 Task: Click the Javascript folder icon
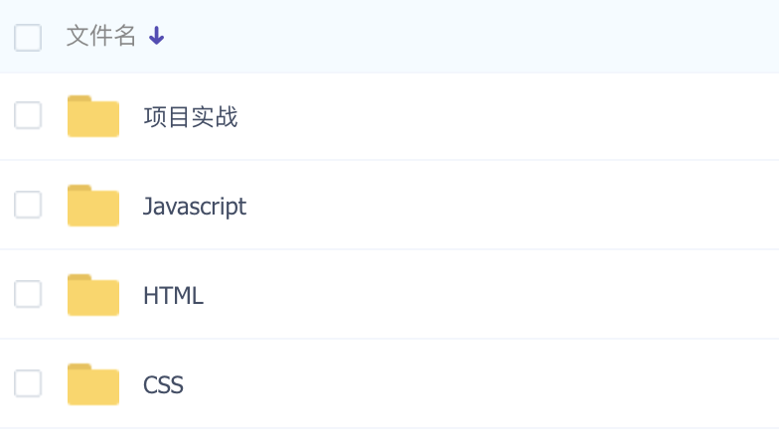click(93, 206)
